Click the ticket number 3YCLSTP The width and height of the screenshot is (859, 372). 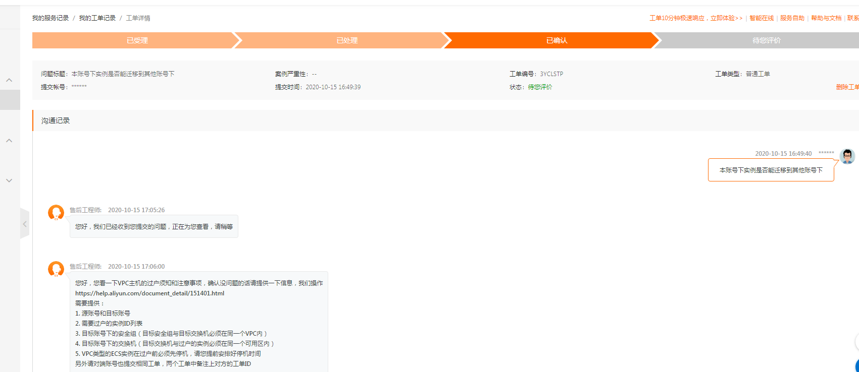(551, 74)
